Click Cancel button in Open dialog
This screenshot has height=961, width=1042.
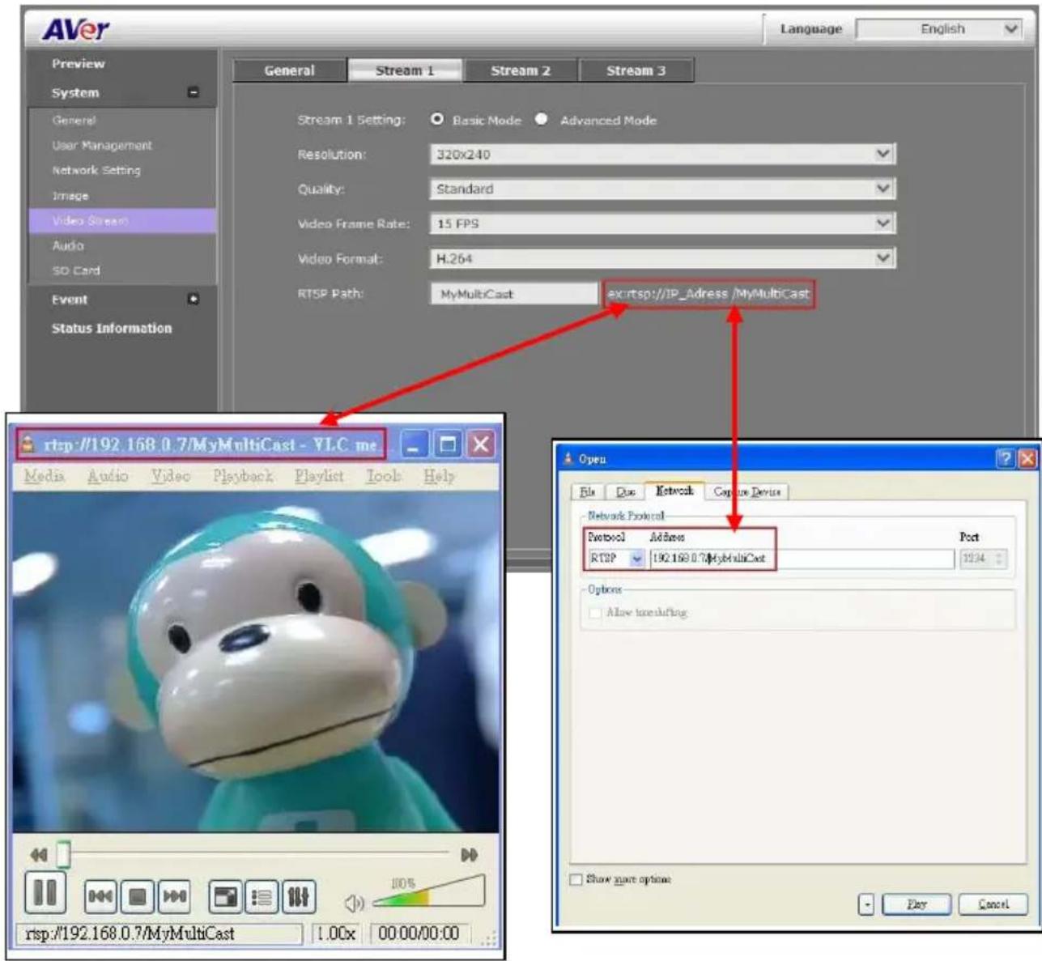pyautogui.click(x=993, y=904)
